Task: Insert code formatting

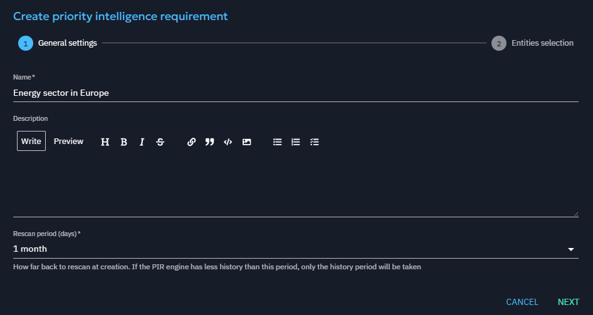Action: point(228,142)
